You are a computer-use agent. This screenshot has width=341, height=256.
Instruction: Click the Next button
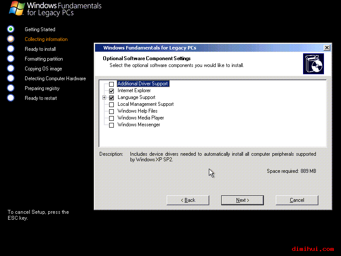click(x=242, y=200)
